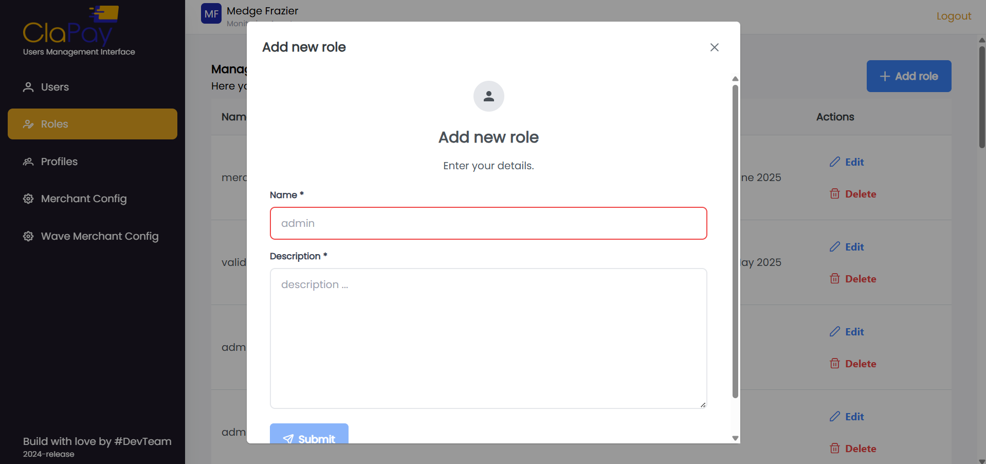This screenshot has width=986, height=464.
Task: Select the Users icon in the sidebar
Action: 28,87
